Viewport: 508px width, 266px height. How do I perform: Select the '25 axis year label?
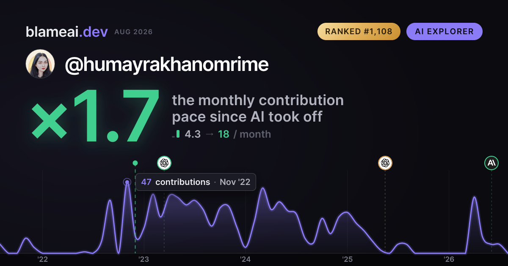pyautogui.click(x=347, y=259)
